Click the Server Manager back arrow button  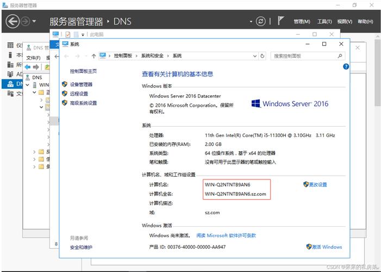pyautogui.click(x=13, y=21)
